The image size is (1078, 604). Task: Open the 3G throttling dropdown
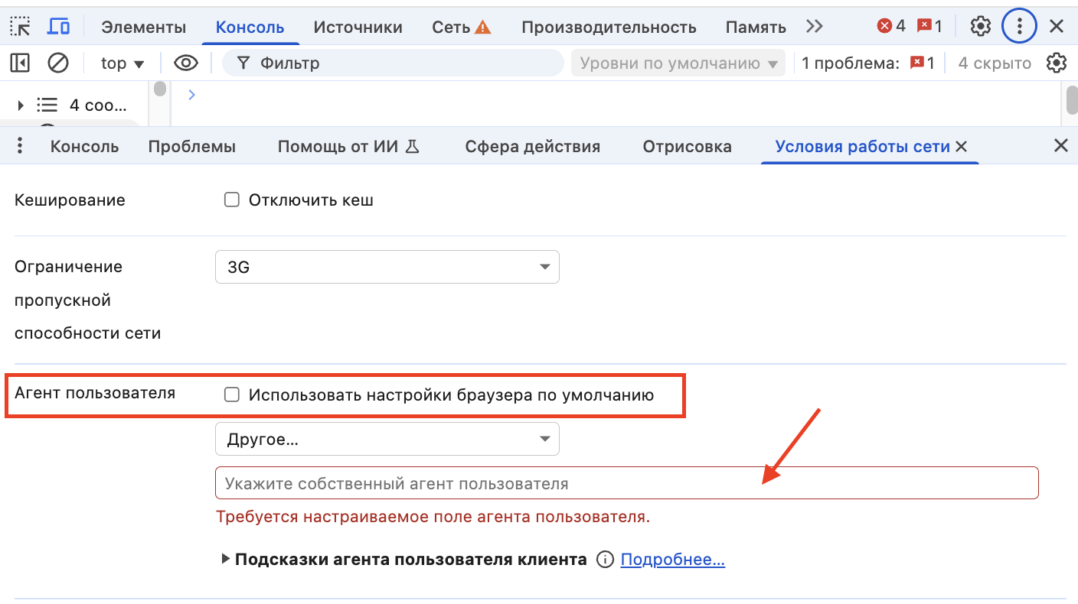pos(387,267)
